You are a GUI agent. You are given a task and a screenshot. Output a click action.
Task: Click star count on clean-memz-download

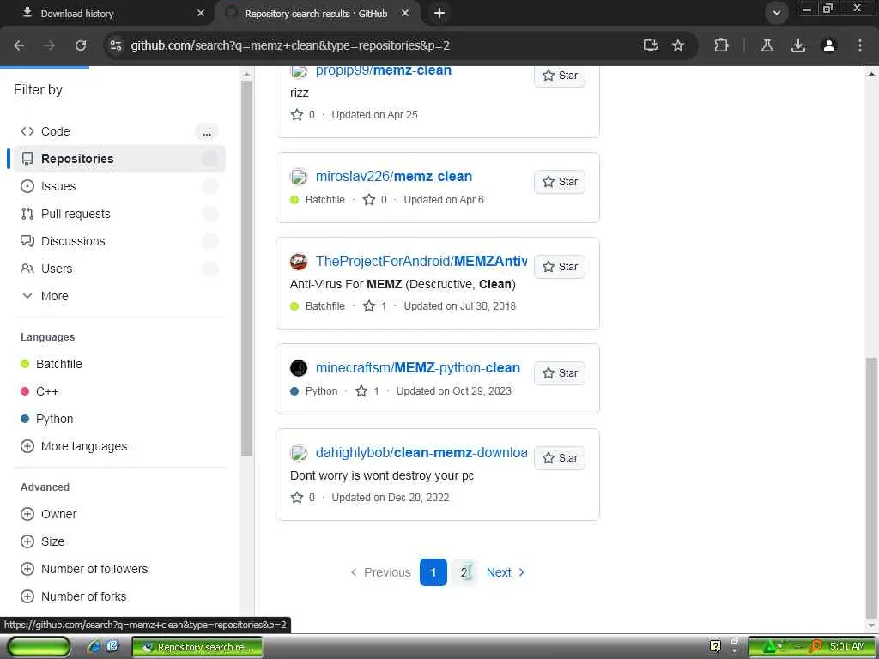point(303,497)
